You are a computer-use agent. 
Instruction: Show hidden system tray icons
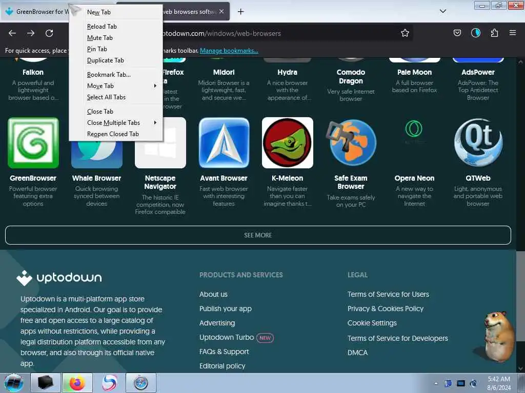tap(436, 383)
